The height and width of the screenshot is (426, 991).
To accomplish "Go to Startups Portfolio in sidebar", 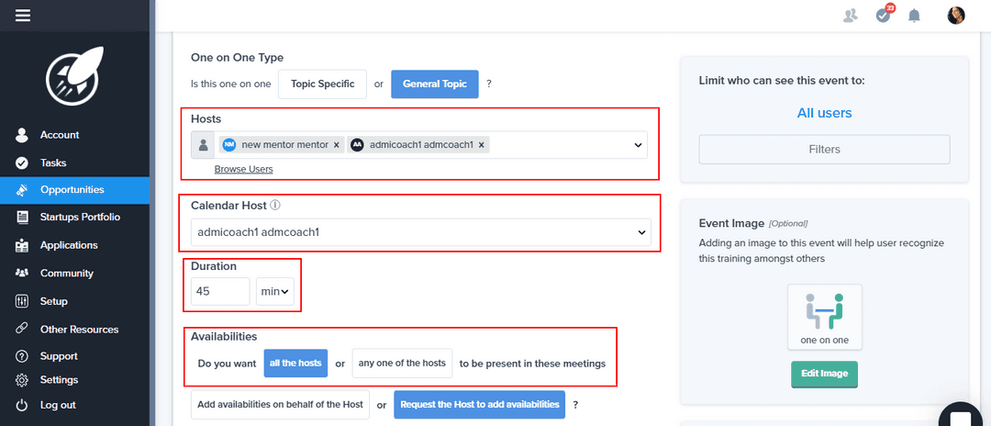I will coord(80,218).
